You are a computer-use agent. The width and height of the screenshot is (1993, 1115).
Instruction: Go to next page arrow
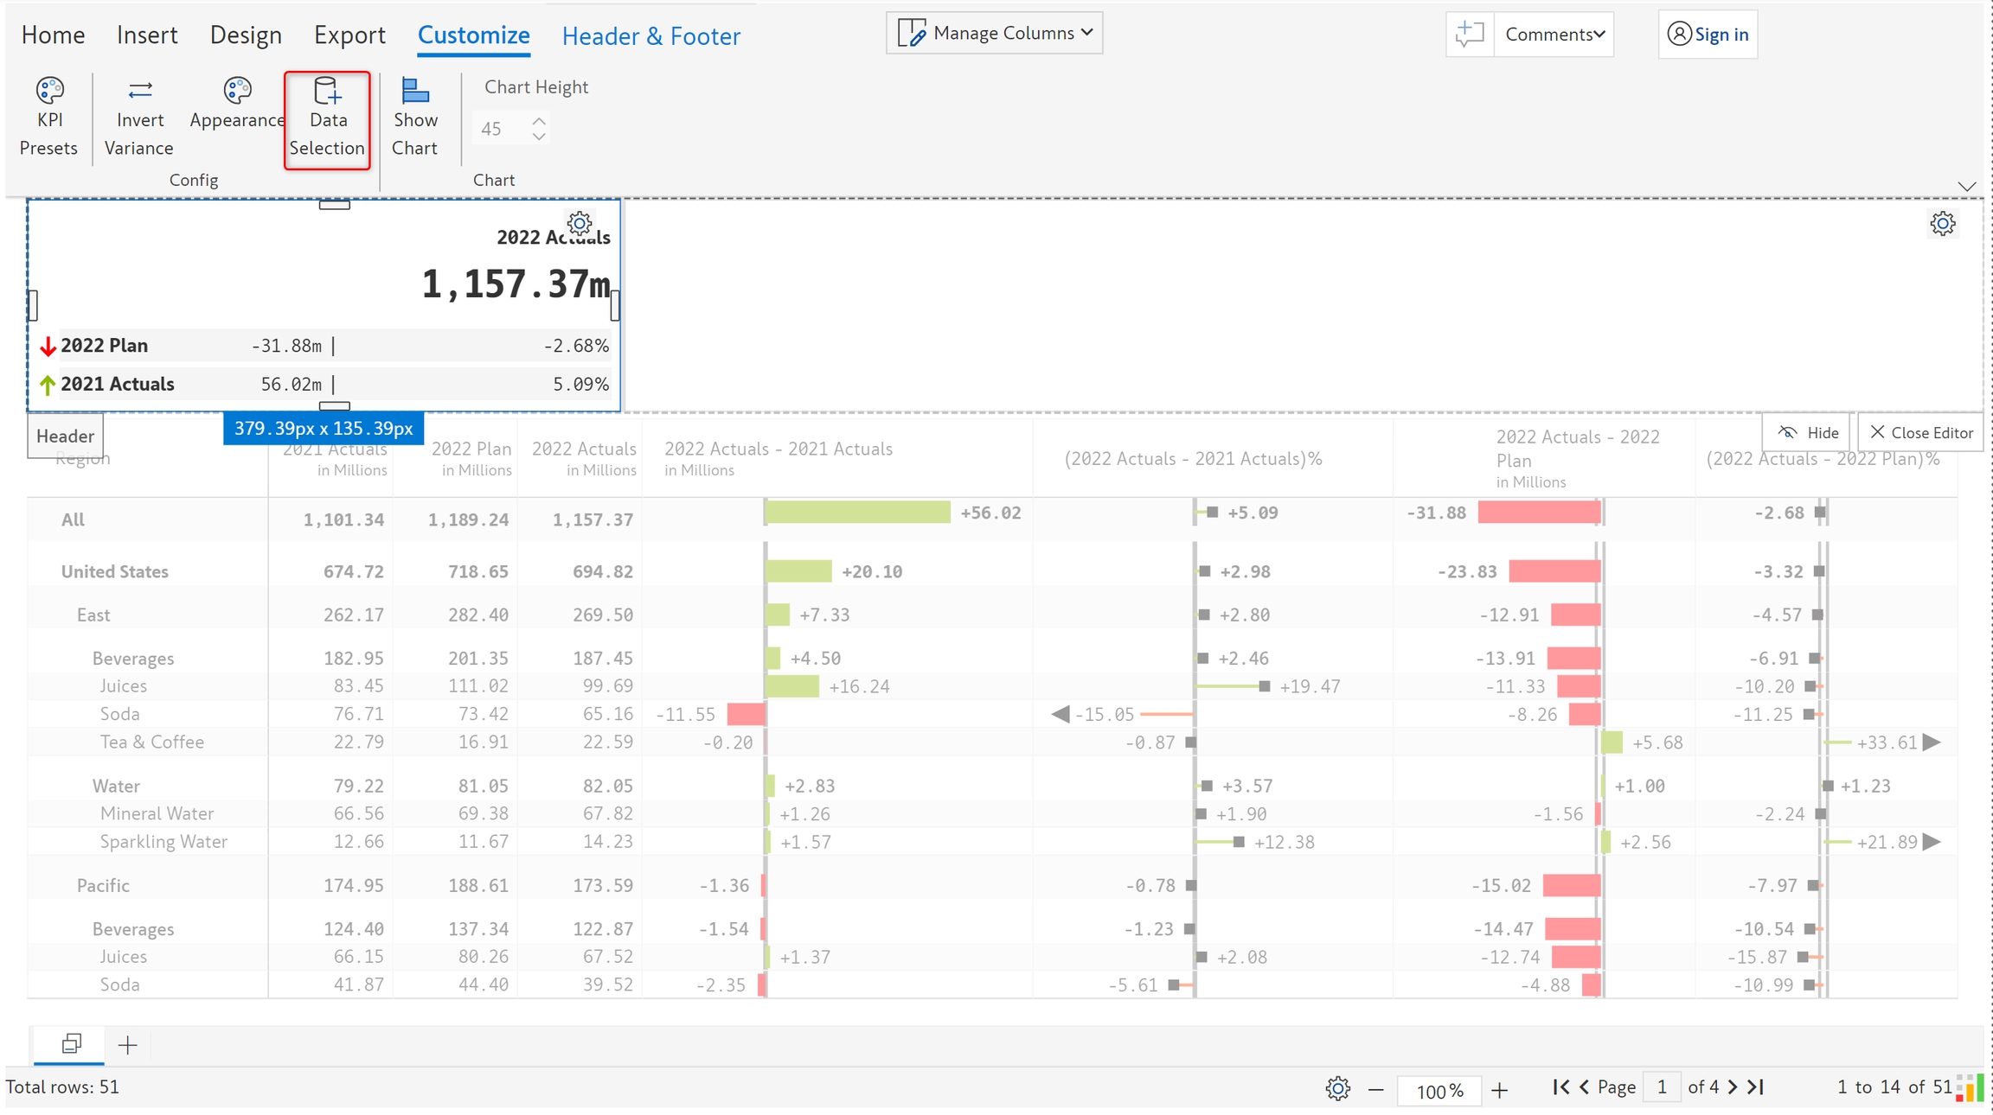(x=1733, y=1087)
